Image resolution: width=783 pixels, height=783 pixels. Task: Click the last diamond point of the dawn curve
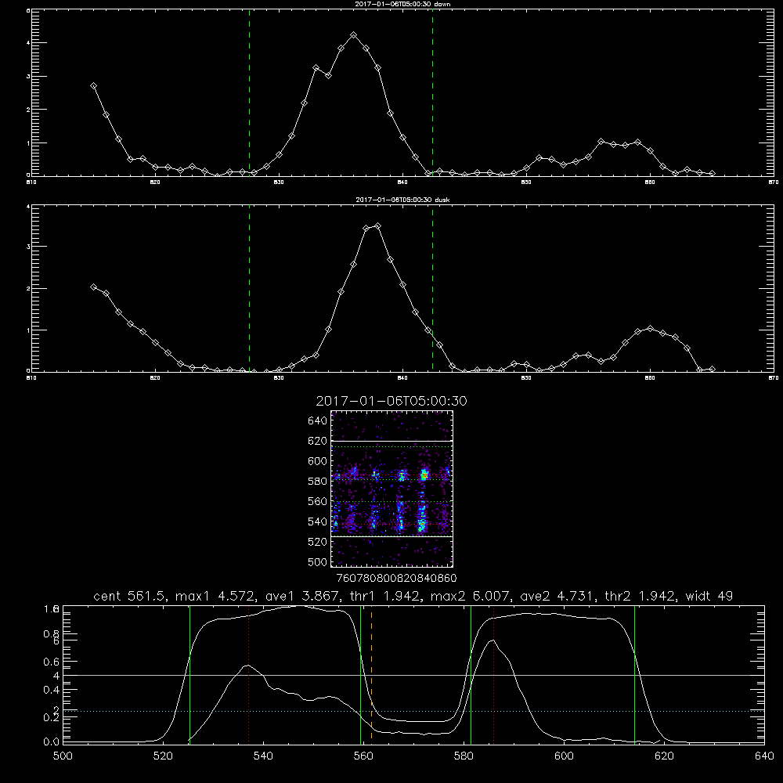coord(712,173)
